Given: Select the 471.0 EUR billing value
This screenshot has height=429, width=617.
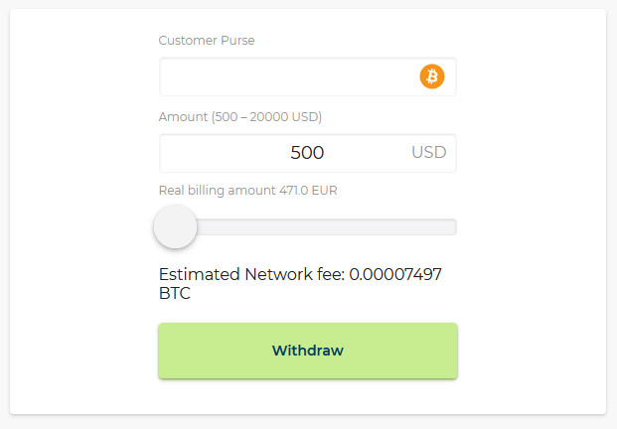Looking at the screenshot, I should (308, 191).
